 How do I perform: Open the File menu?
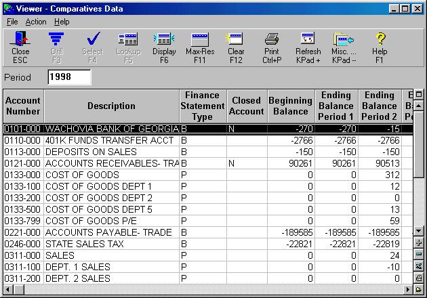coord(12,22)
